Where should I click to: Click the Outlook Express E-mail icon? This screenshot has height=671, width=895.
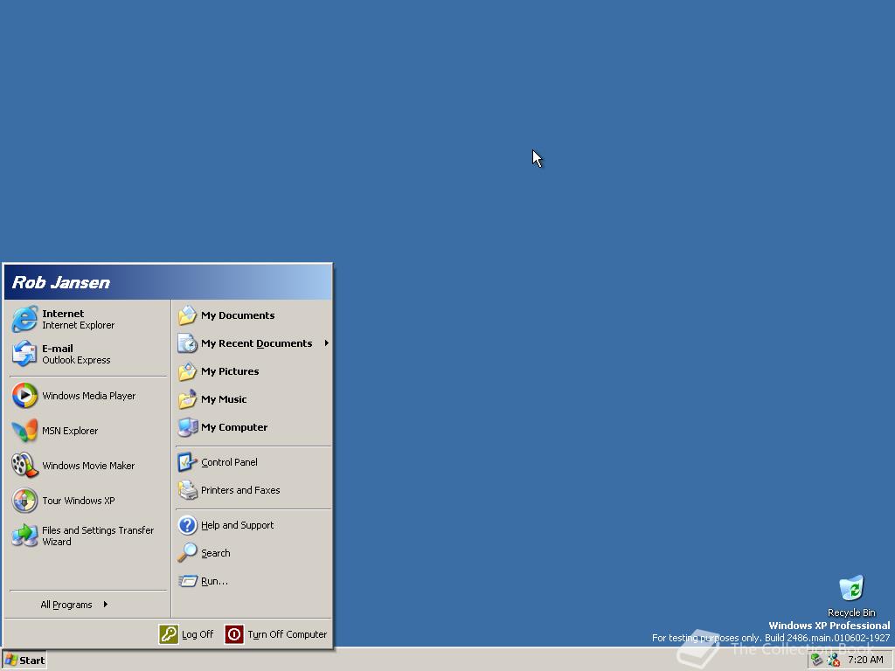point(24,354)
